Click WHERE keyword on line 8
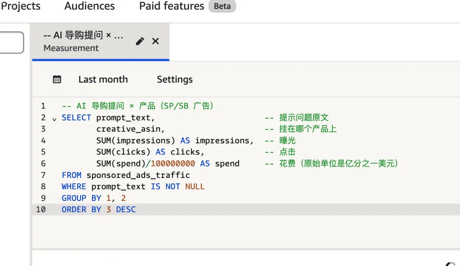This screenshot has width=460, height=266. (x=74, y=186)
